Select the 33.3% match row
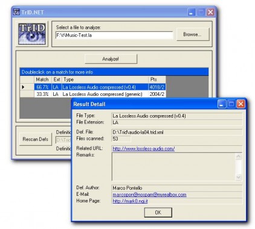Viewport: 255px width, 229px height. 92,94
